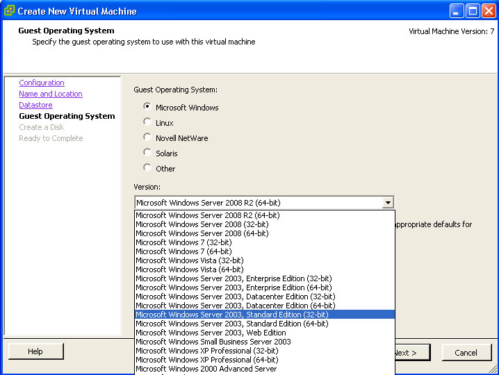Return to the Datastore step

pyautogui.click(x=35, y=105)
